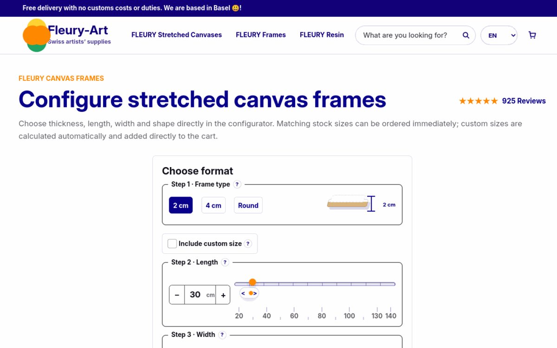
Task: Click the 130 tick label on length scale
Action: click(377, 316)
